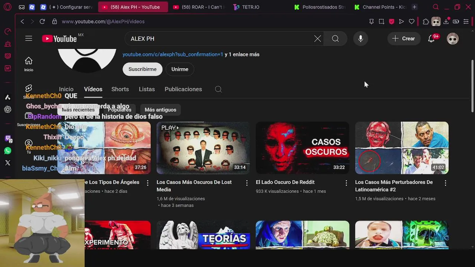Open the Publicaciones tab
The width and height of the screenshot is (475, 267).
coord(183,89)
